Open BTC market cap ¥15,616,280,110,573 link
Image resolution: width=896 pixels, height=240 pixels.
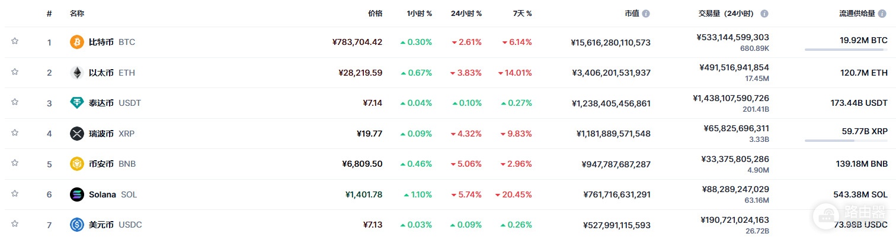(610, 43)
